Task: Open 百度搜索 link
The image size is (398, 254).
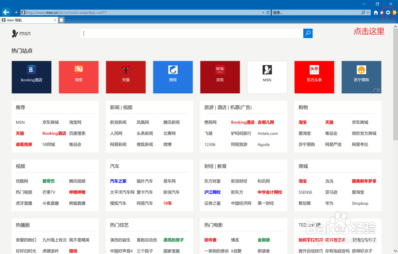Action: click(x=77, y=133)
